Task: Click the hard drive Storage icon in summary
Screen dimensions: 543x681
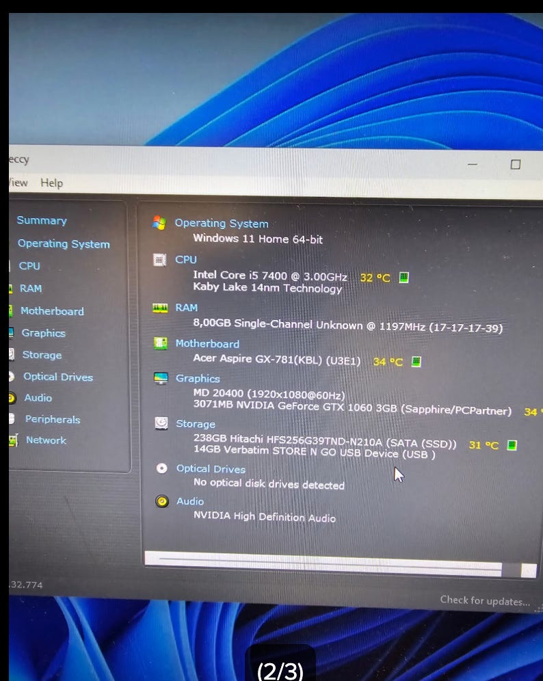Action: (x=161, y=423)
